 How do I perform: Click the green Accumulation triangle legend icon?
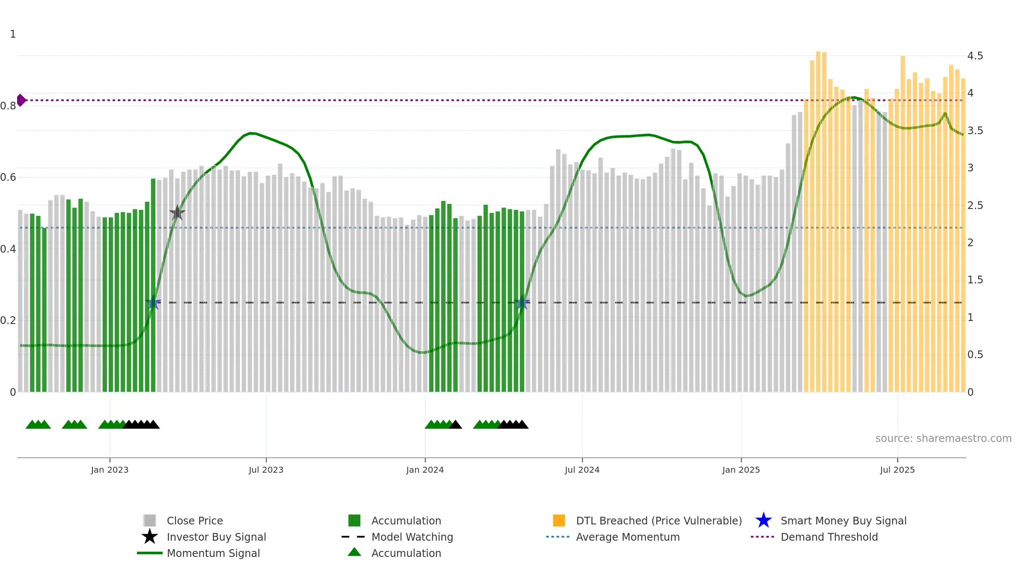point(354,552)
